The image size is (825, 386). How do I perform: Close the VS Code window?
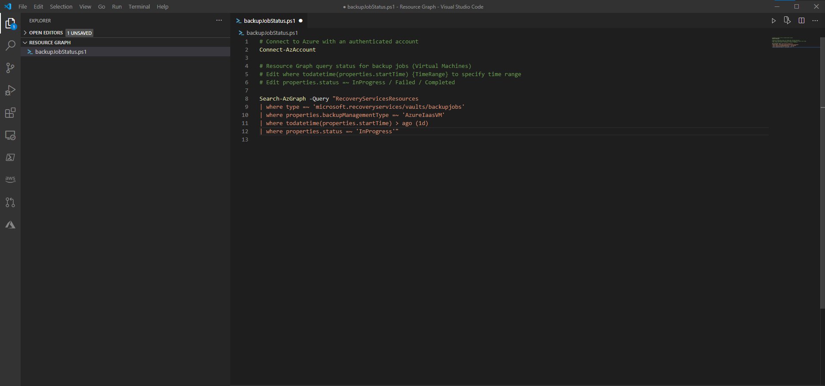(816, 6)
